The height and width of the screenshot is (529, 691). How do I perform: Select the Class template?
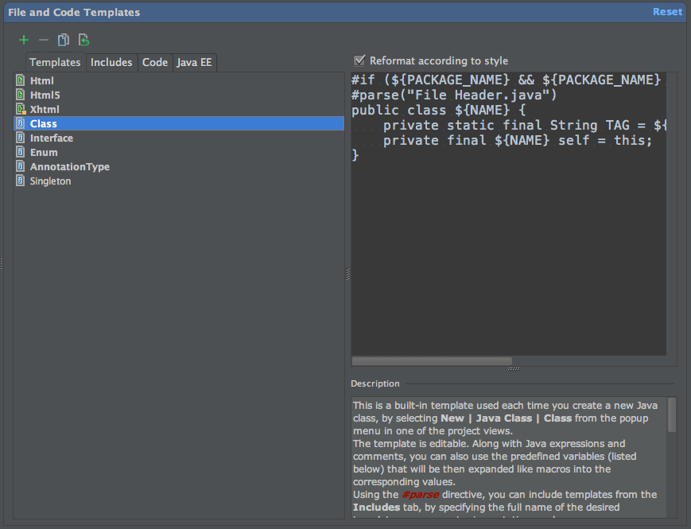pos(179,123)
